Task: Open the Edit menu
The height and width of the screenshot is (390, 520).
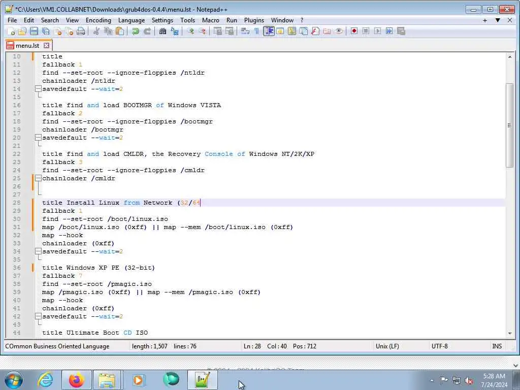Action: point(29,20)
